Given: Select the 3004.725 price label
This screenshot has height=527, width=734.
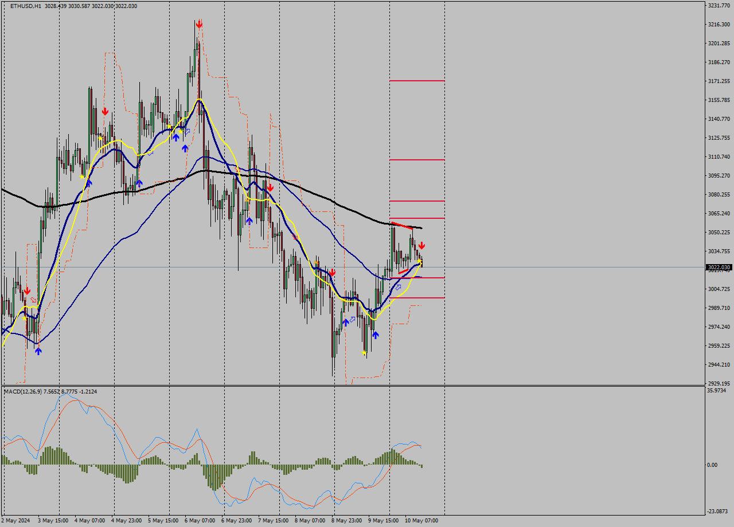Looking at the screenshot, I should point(719,289).
